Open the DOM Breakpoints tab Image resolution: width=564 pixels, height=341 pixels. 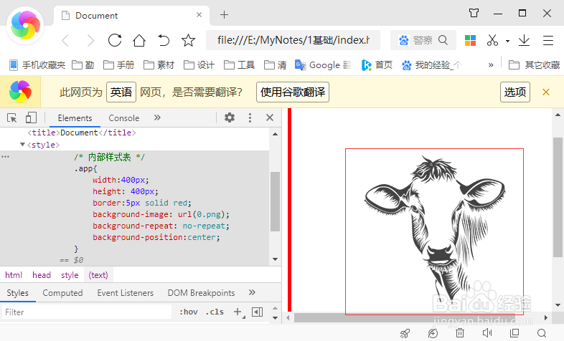pyautogui.click(x=201, y=293)
